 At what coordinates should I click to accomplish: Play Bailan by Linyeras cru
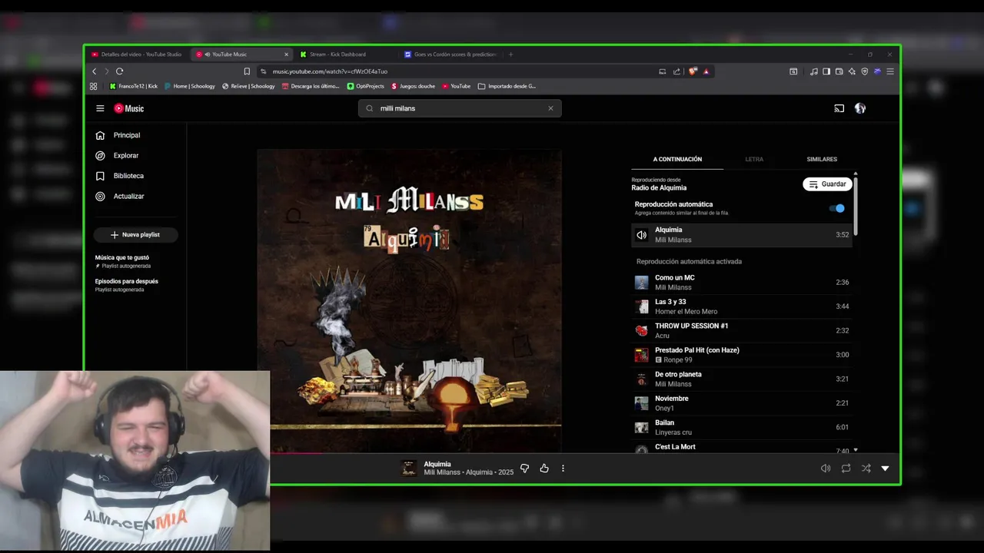click(742, 427)
